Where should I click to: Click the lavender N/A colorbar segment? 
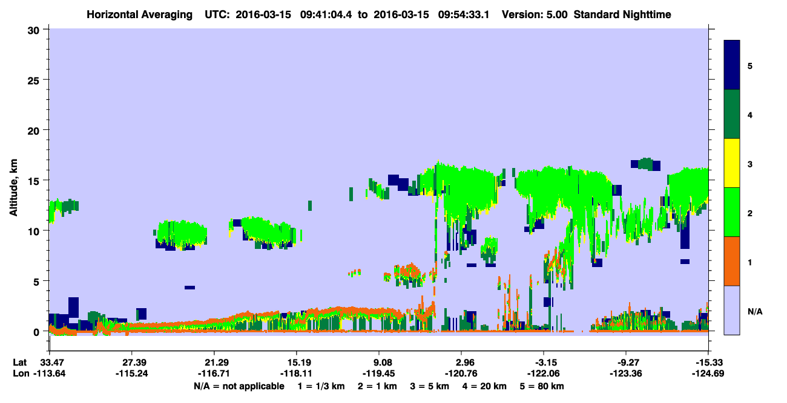pyautogui.click(x=733, y=309)
